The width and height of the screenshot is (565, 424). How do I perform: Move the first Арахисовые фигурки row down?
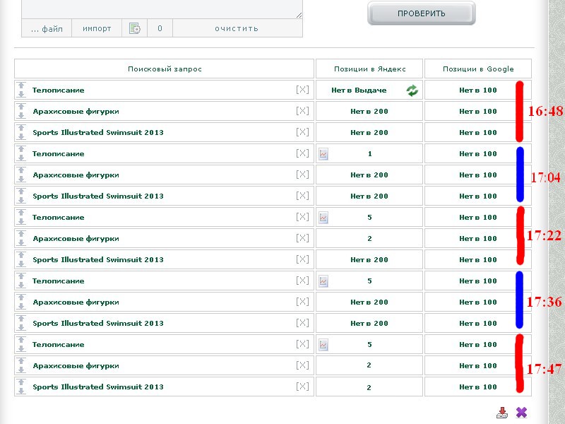pyautogui.click(x=21, y=116)
